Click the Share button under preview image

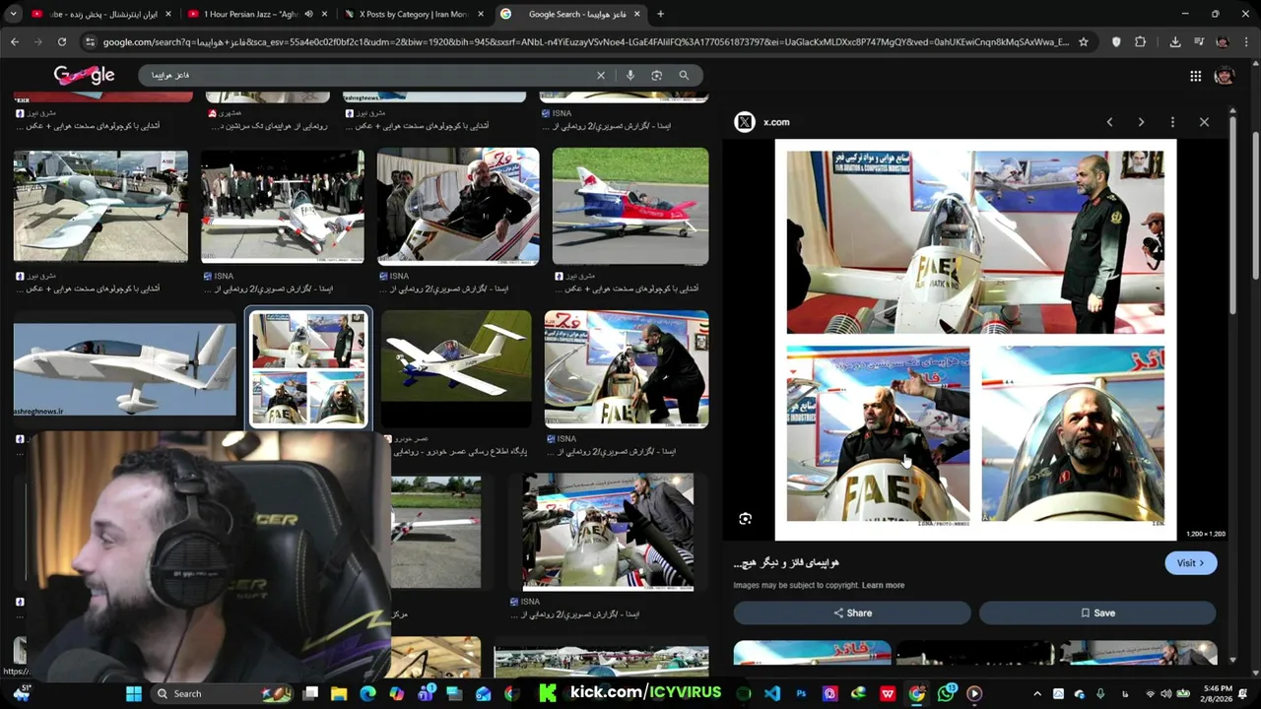(852, 612)
